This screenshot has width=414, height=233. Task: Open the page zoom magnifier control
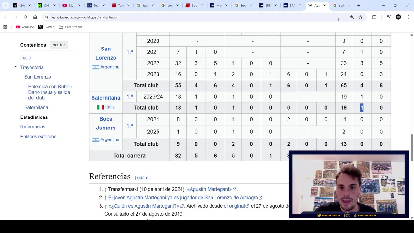pos(352,17)
